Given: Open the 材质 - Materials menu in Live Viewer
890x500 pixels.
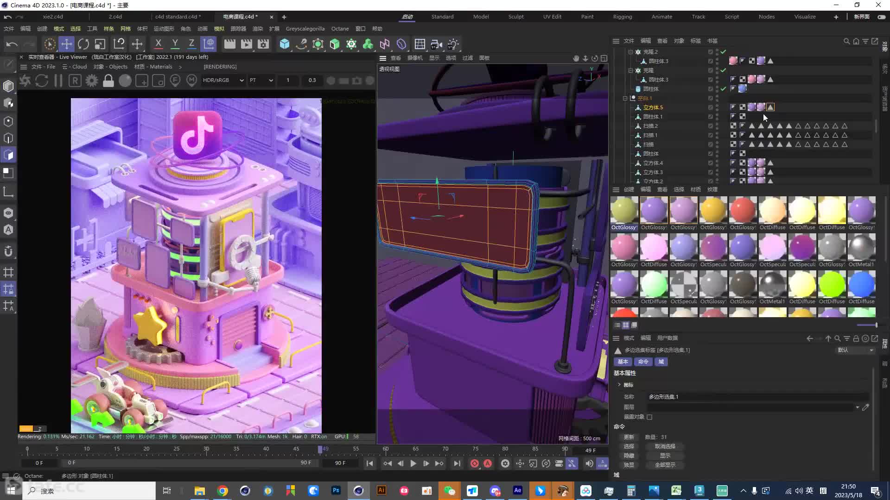Looking at the screenshot, I should (x=153, y=67).
